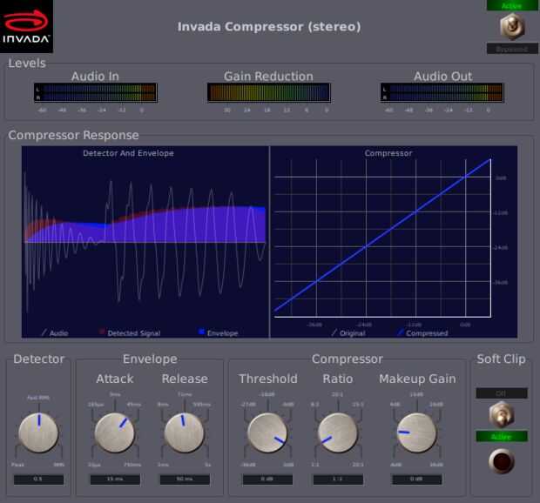The image size is (540, 503).
Task: Adjust the Ratio knob
Action: [x=338, y=433]
